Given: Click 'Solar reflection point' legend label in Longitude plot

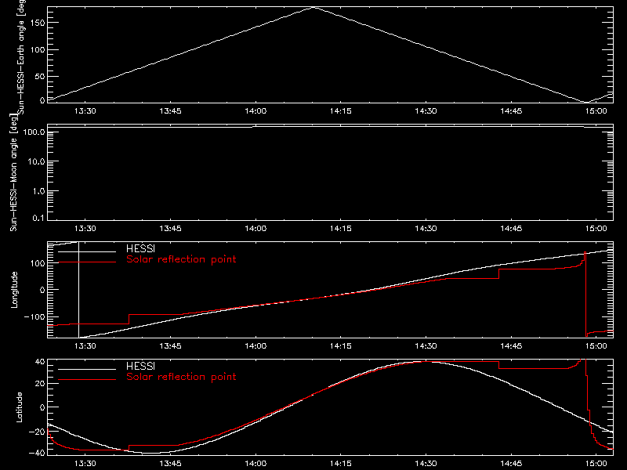Looking at the screenshot, I should (x=181, y=259).
